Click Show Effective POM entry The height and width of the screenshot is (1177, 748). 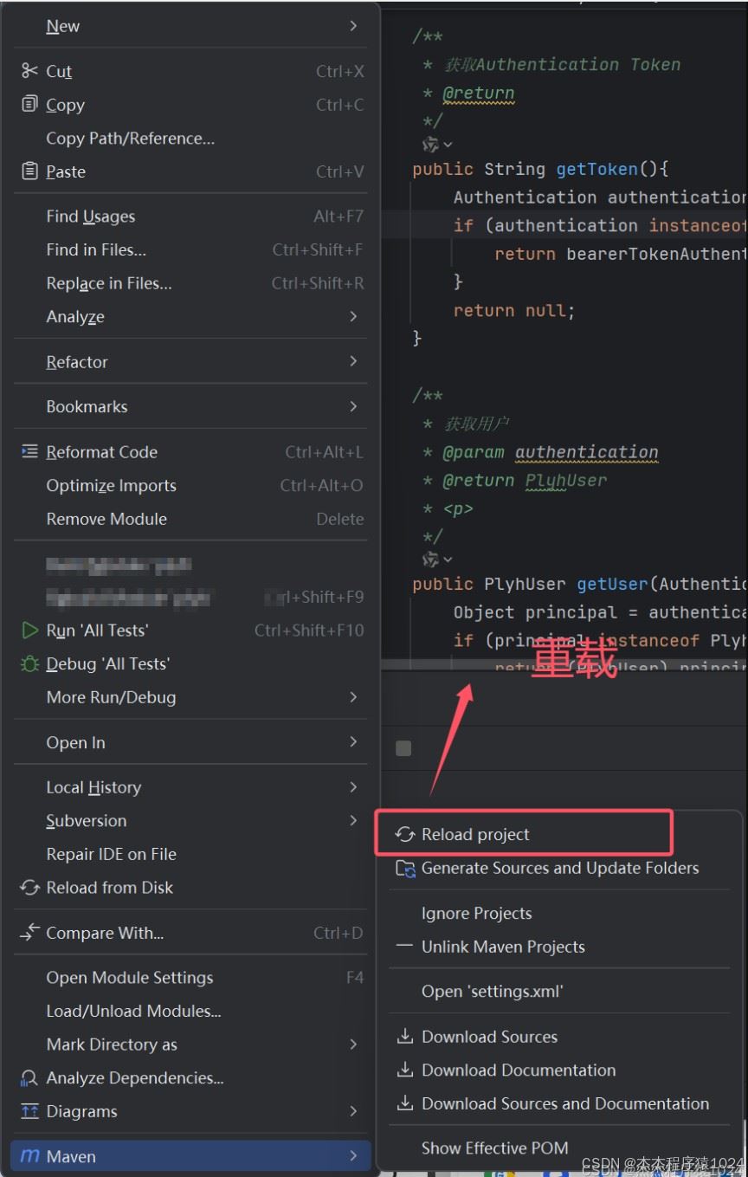pyautogui.click(x=494, y=1148)
